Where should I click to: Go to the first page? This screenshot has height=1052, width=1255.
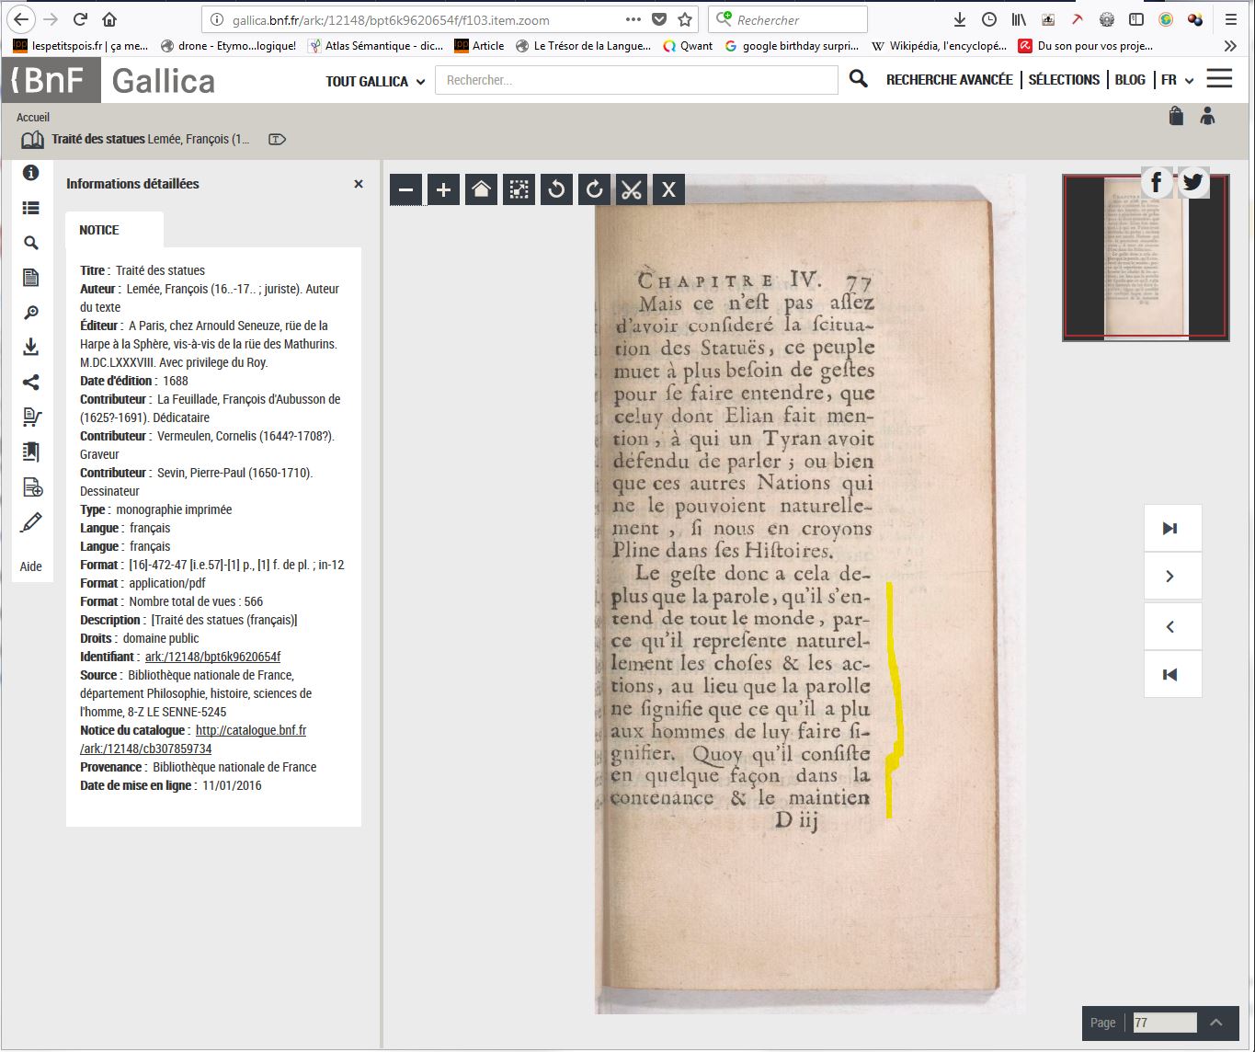[x=1169, y=675]
